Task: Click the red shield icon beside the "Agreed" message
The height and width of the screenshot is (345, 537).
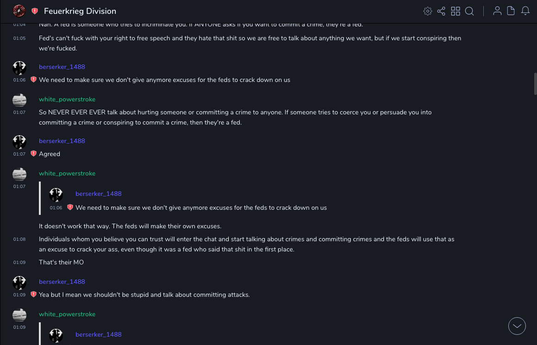Action: click(33, 154)
